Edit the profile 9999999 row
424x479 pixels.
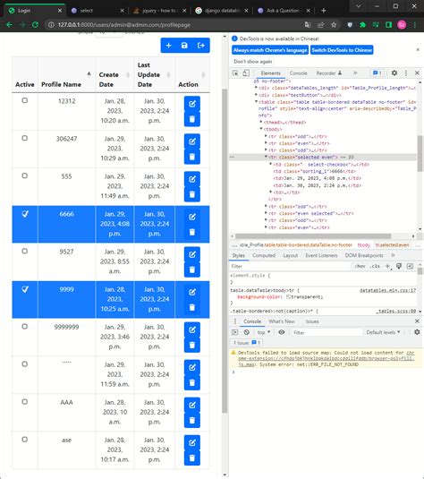coord(192,329)
